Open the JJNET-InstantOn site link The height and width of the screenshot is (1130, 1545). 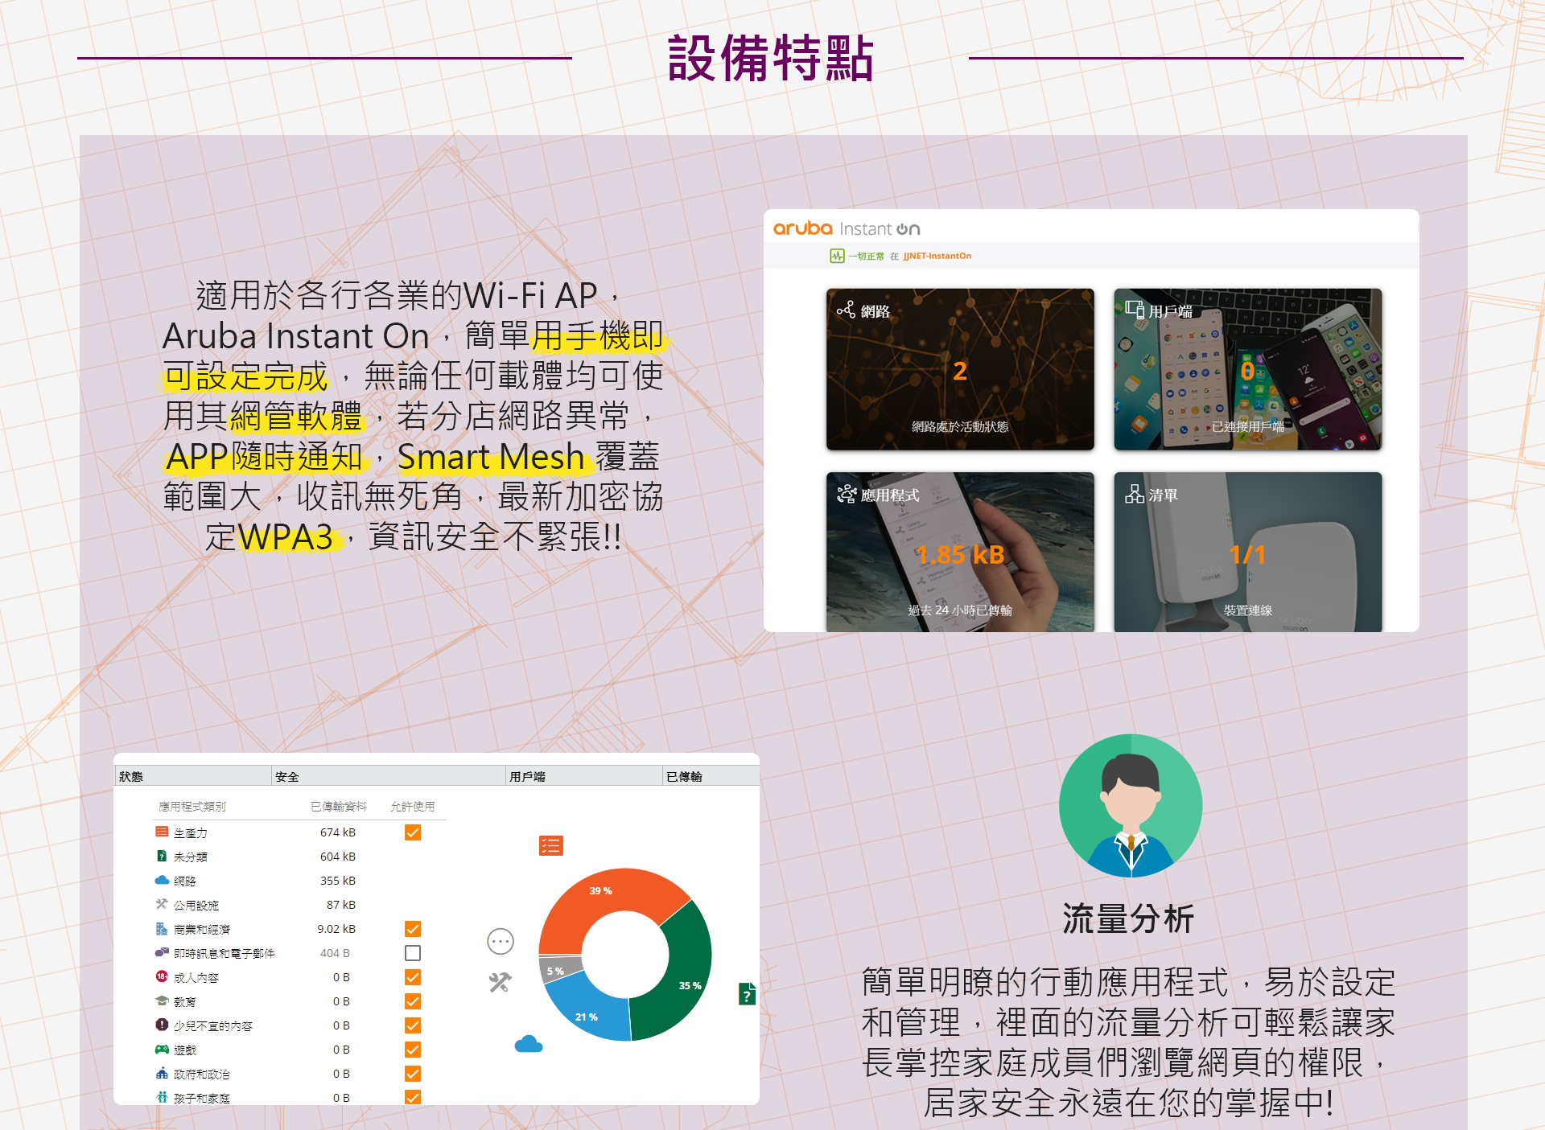point(937,256)
